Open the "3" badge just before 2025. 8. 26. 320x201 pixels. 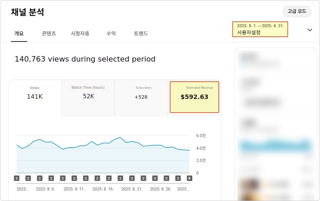[x=155, y=178]
